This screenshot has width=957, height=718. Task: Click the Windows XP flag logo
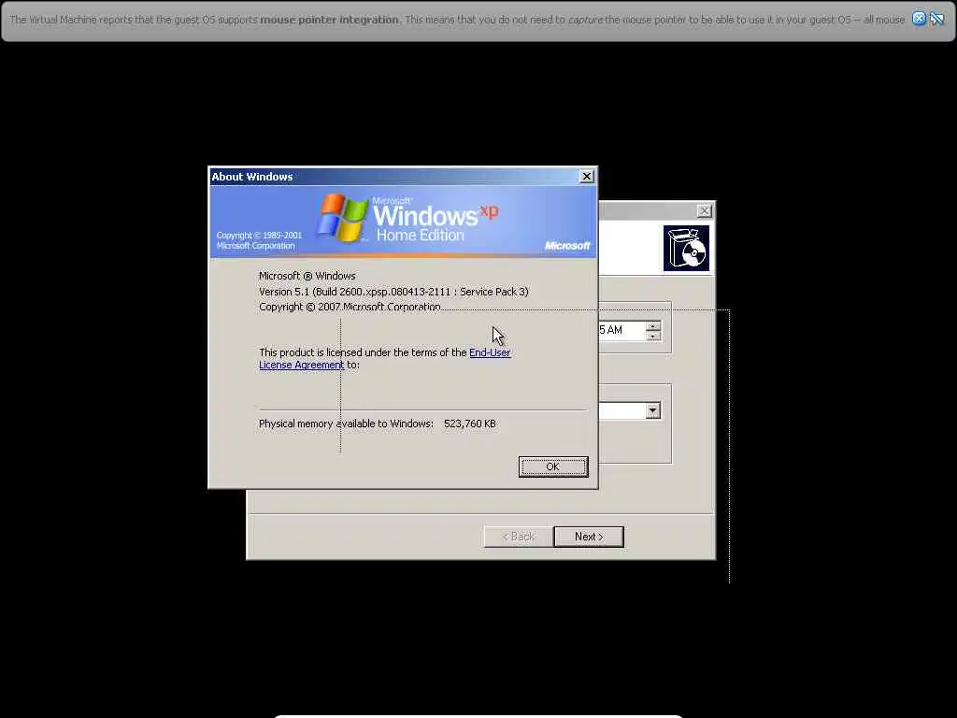(x=342, y=217)
